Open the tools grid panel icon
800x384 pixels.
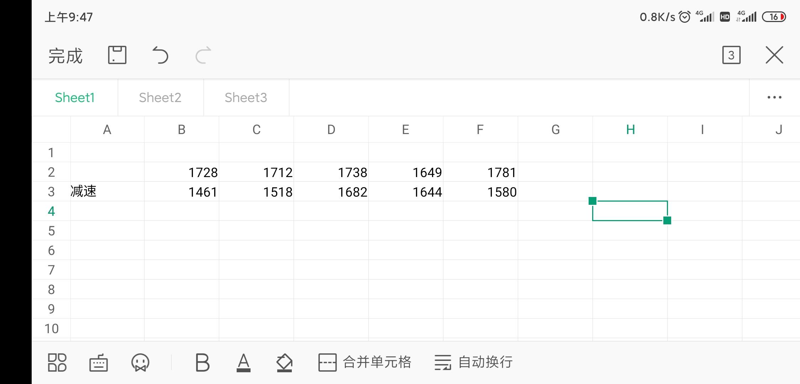57,362
